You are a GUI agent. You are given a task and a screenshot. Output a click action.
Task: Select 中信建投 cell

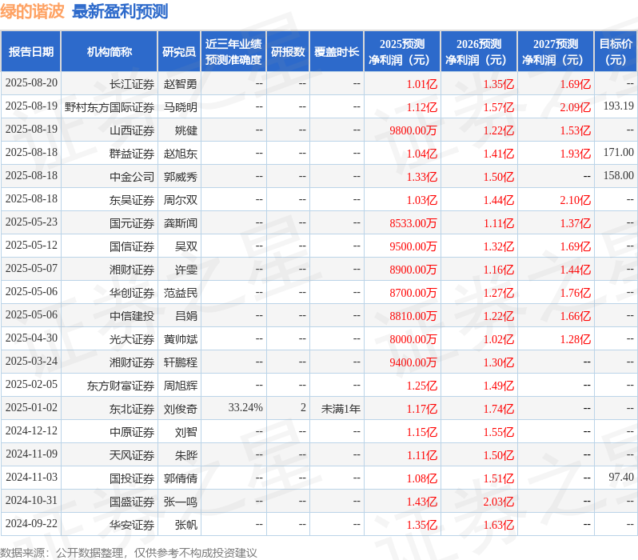click(132, 317)
